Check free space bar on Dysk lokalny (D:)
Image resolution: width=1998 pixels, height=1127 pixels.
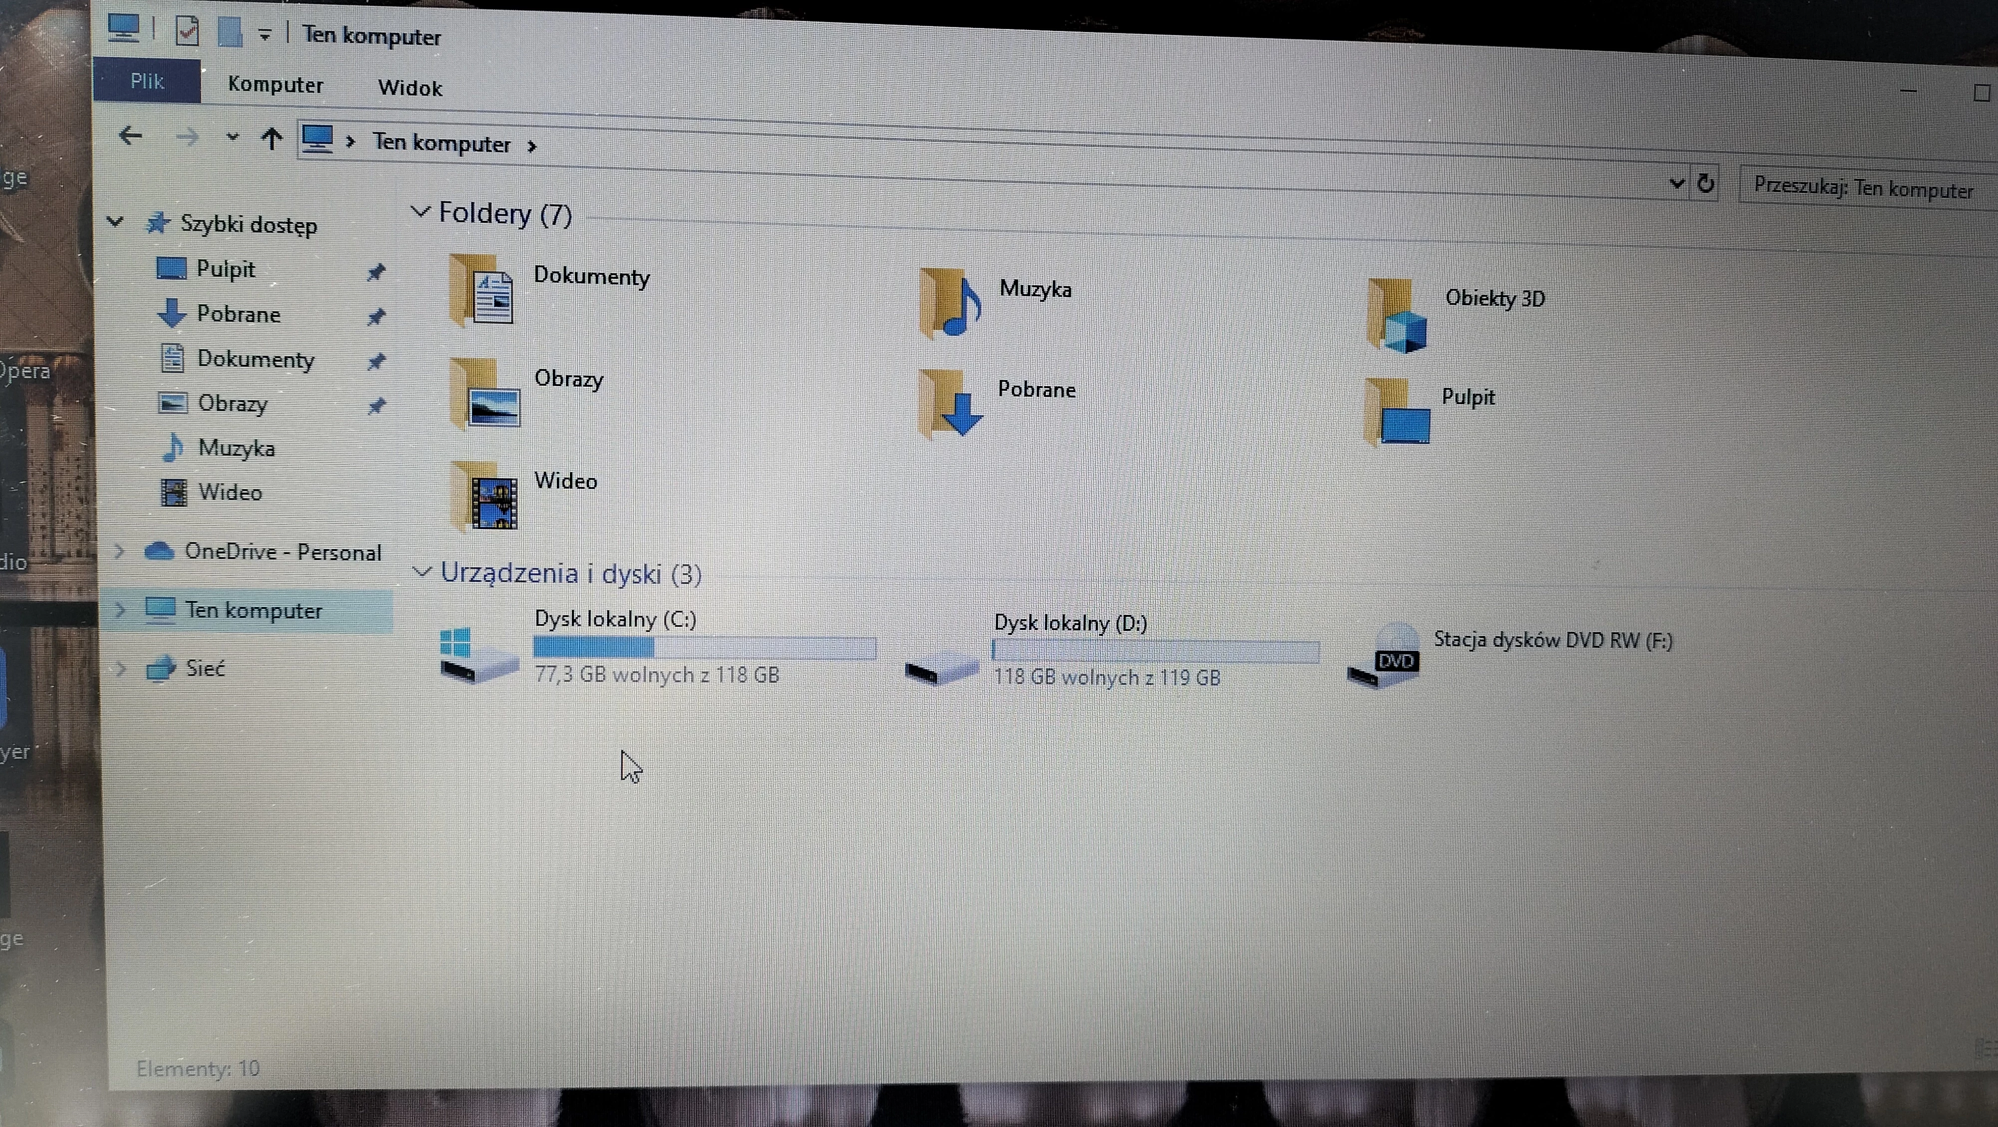point(1156,650)
